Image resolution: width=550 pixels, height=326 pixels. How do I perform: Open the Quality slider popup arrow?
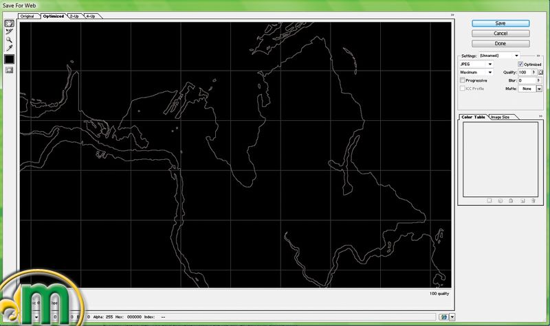coord(534,72)
